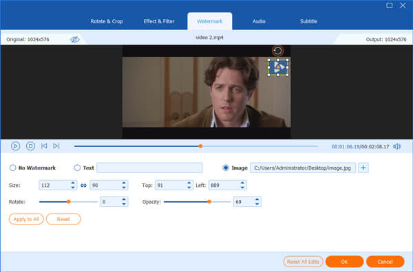Click the Rotate slider handle

tap(68, 201)
